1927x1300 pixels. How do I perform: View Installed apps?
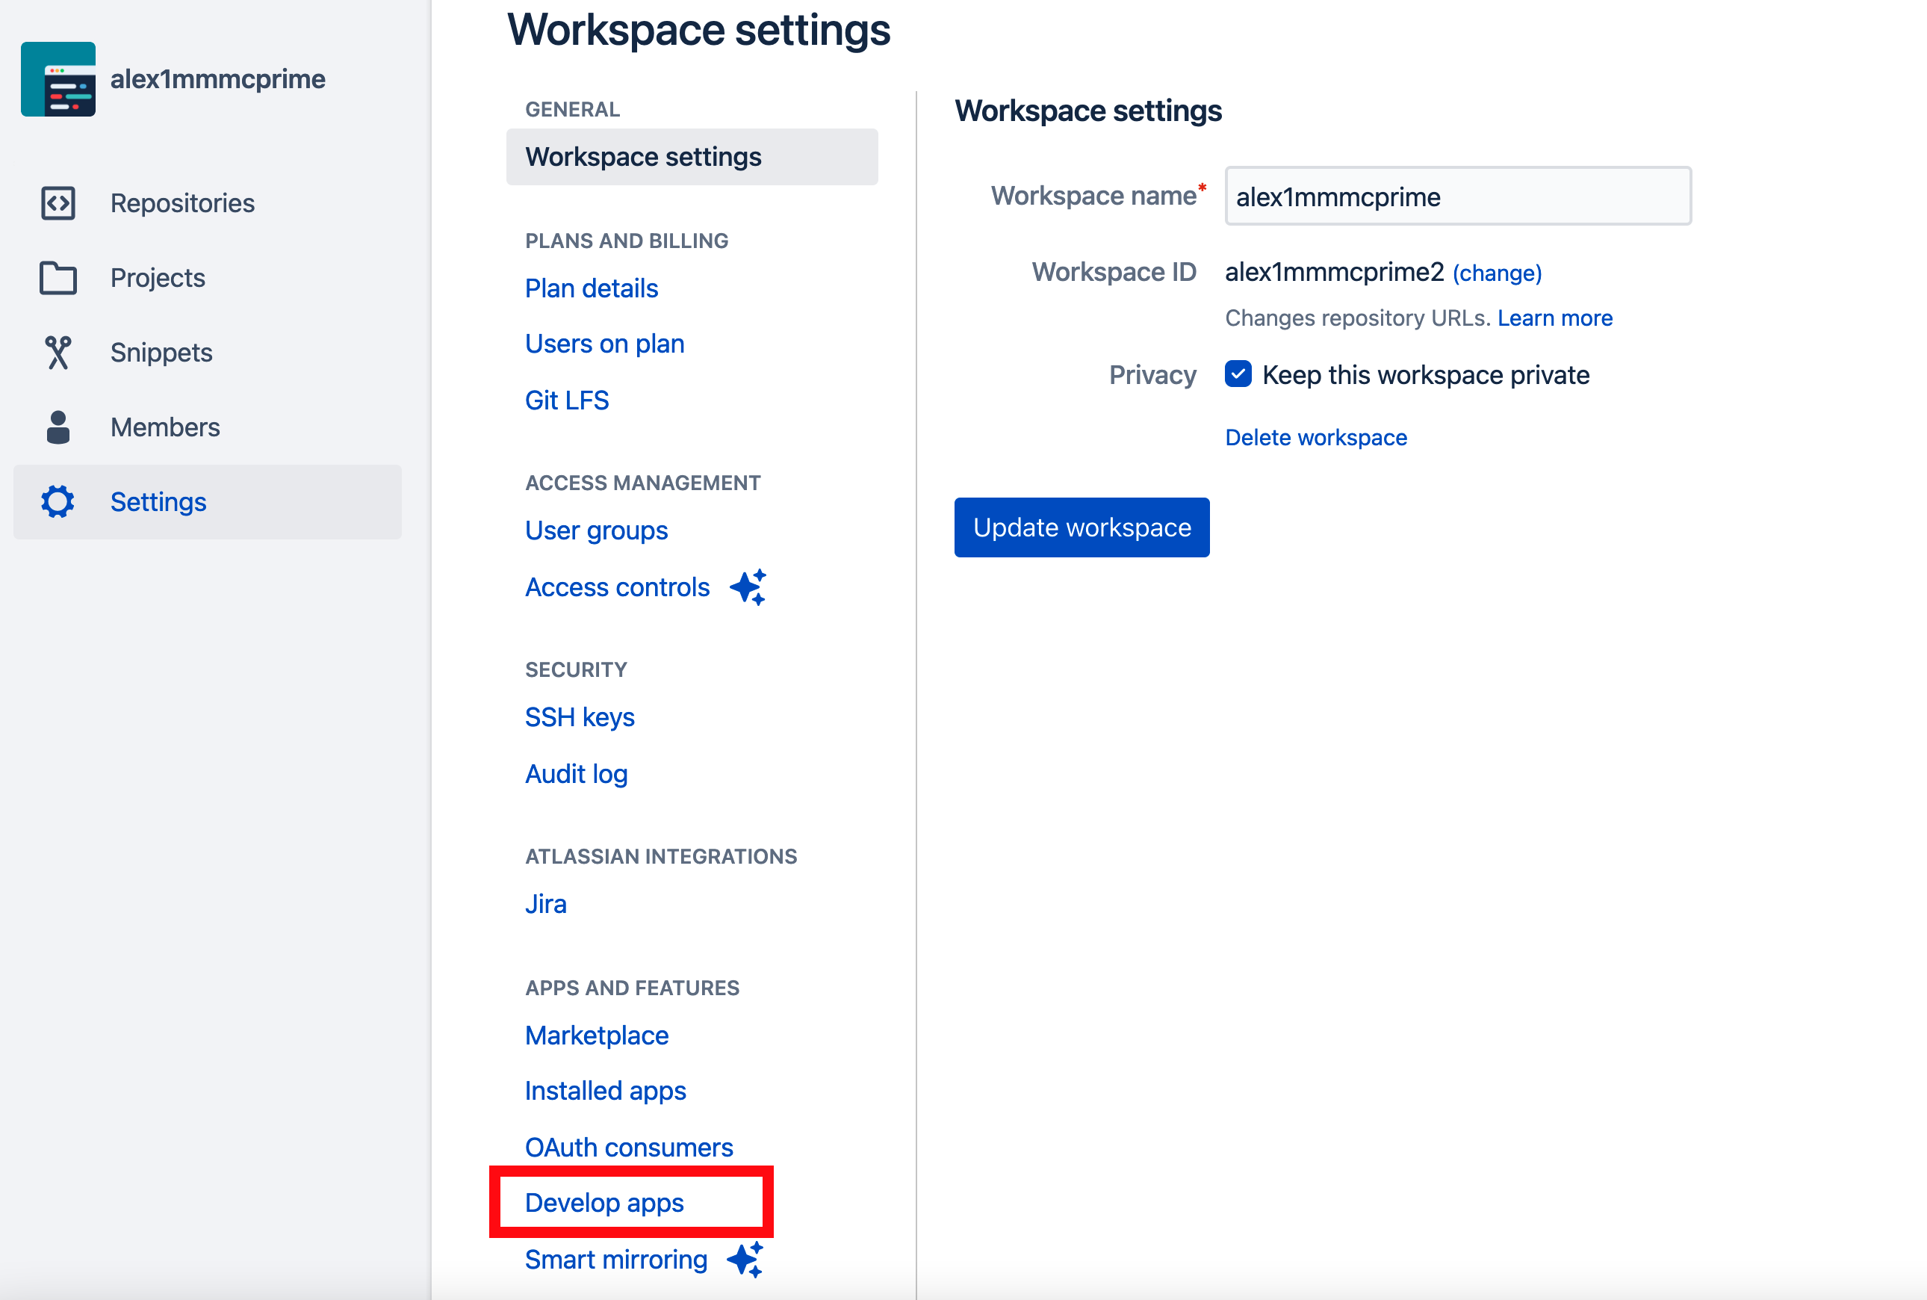coord(606,1091)
